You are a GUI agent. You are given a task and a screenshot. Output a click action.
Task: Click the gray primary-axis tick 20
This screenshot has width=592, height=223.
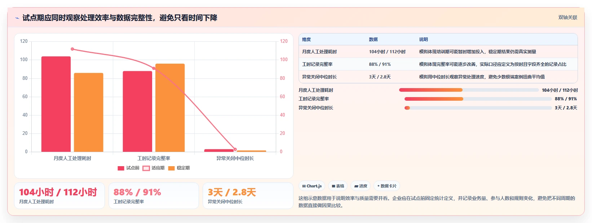coord(25,133)
